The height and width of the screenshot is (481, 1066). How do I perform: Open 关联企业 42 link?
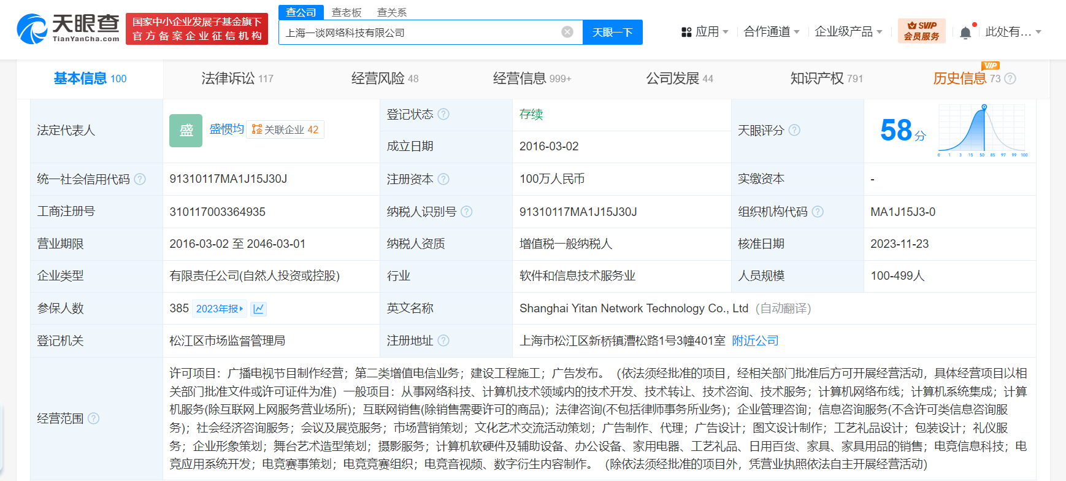tap(285, 129)
